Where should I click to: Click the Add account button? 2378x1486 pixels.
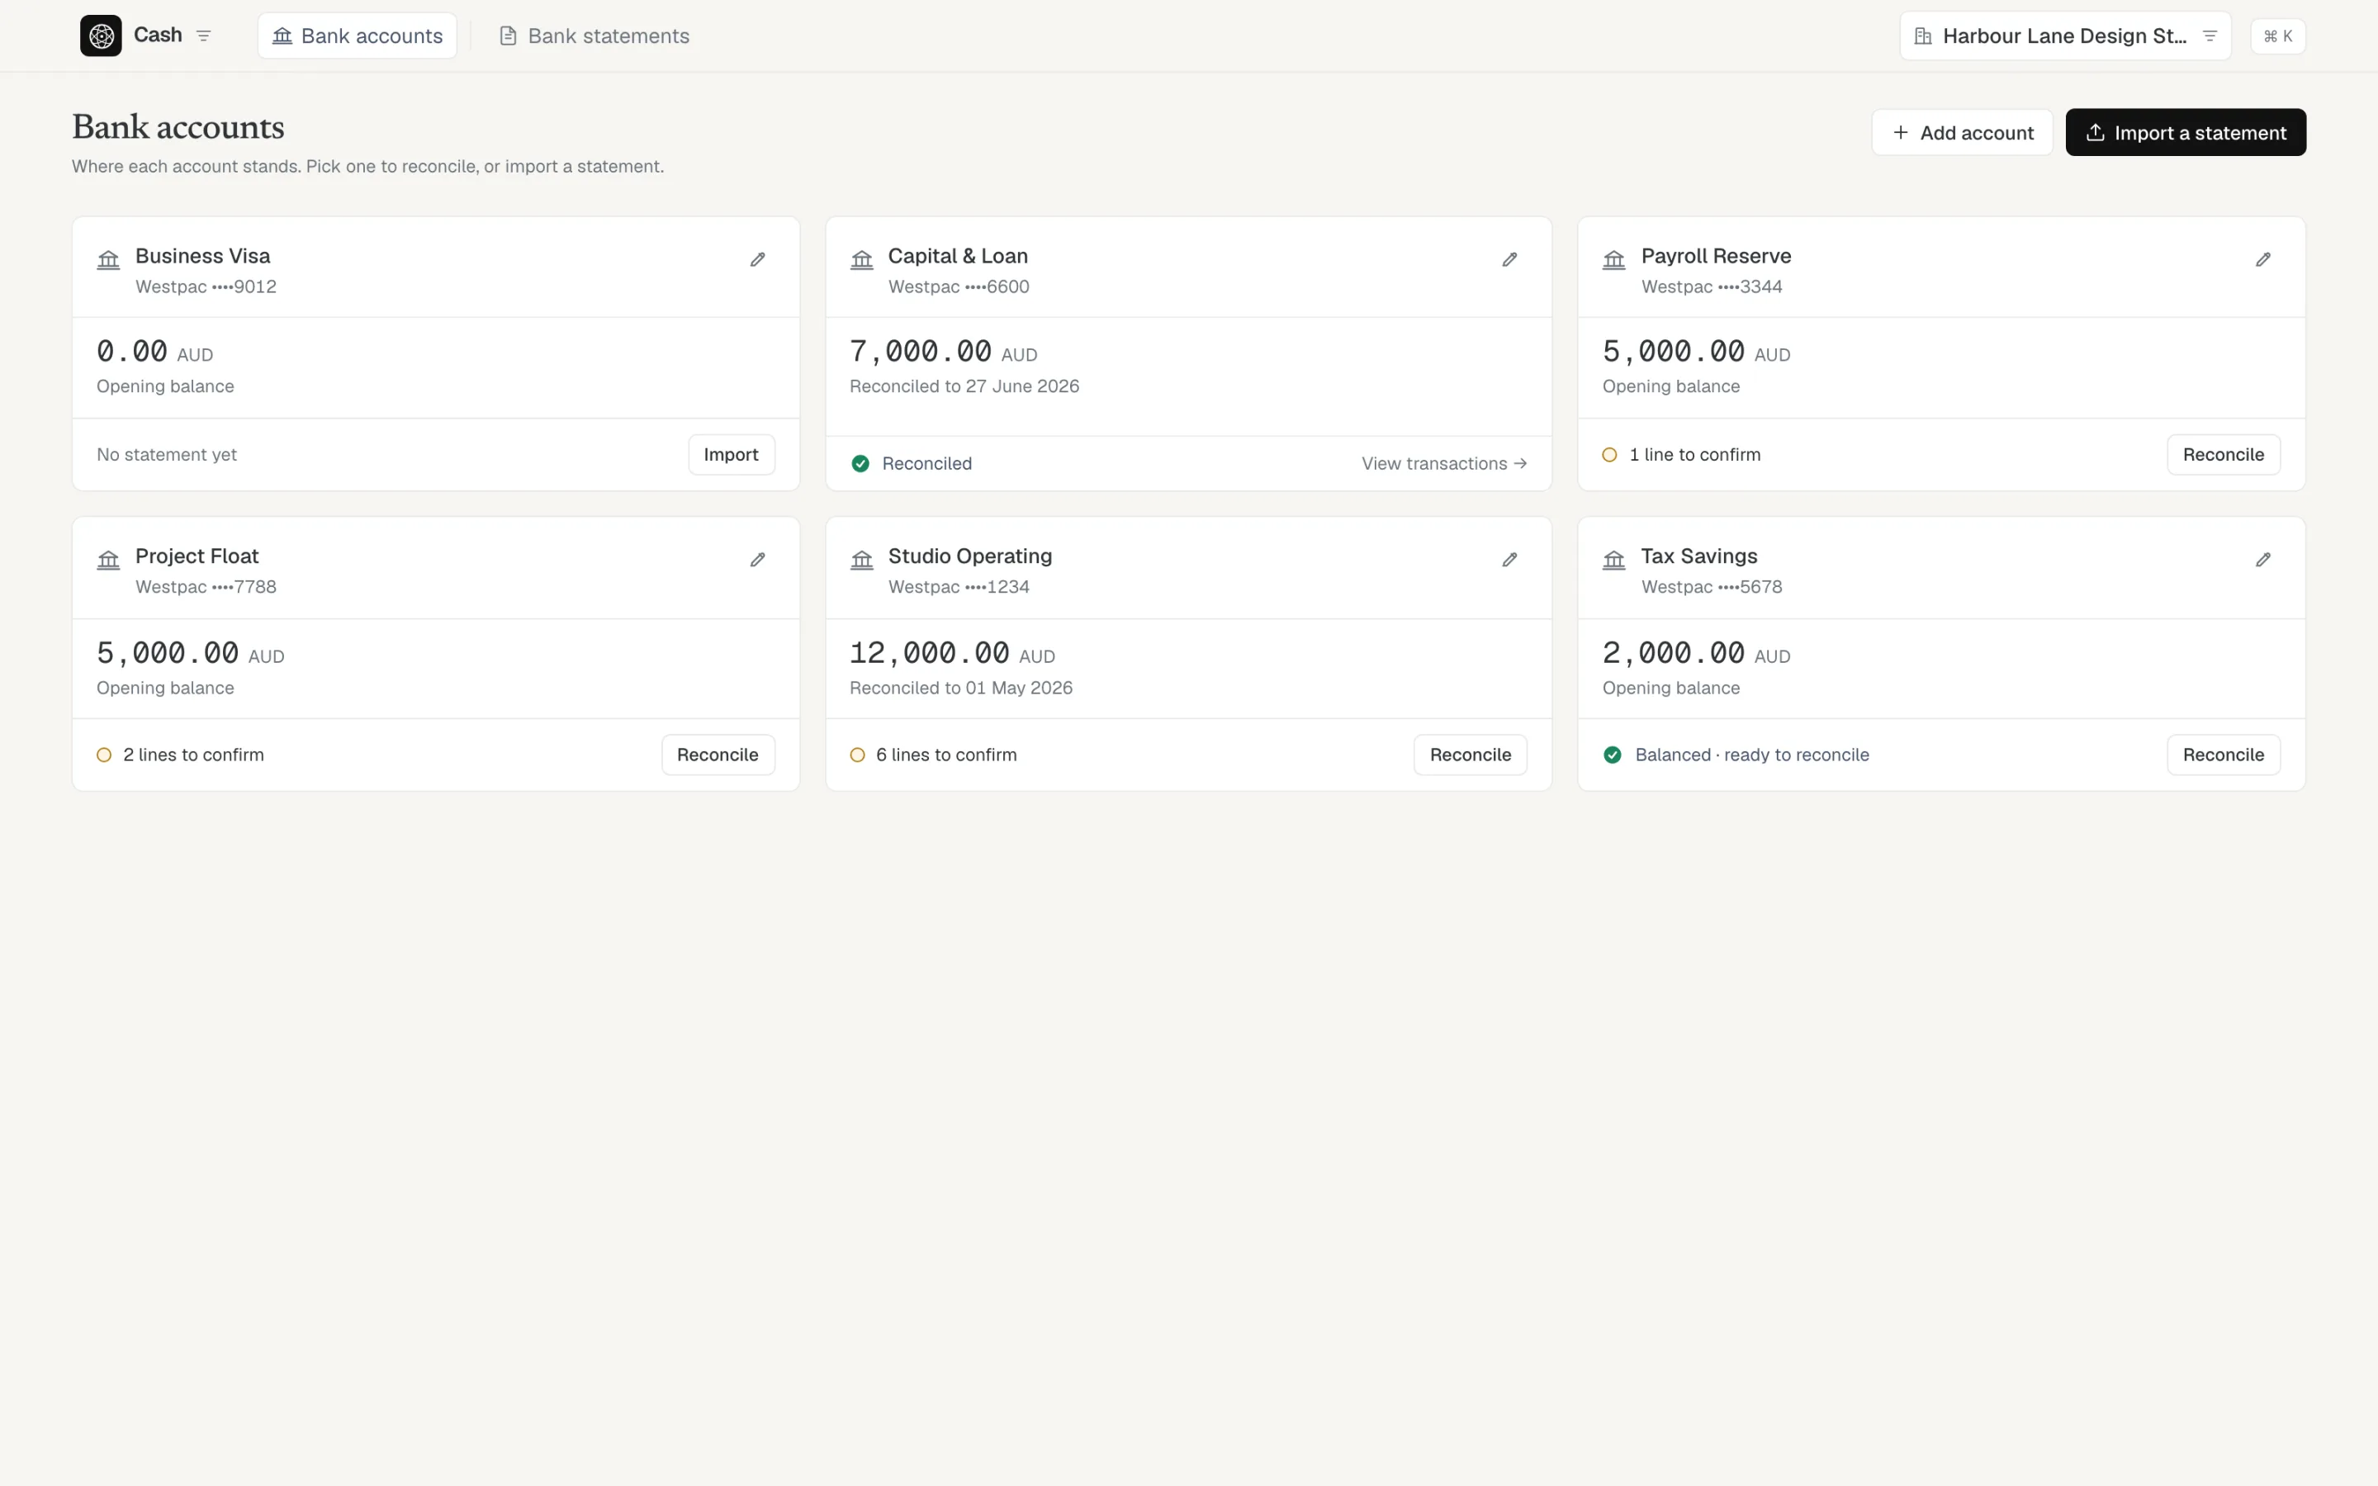click(x=1961, y=133)
